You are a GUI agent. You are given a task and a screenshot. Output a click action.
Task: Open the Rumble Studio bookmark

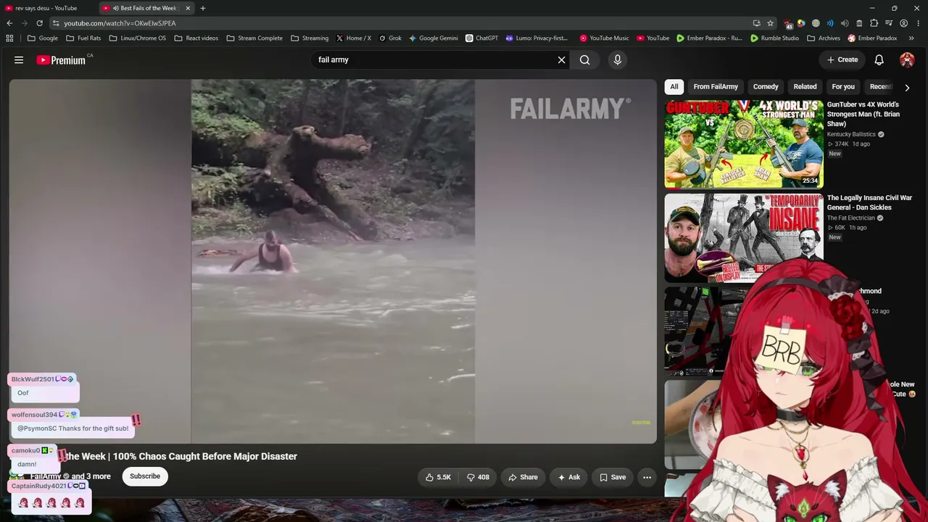pyautogui.click(x=774, y=38)
